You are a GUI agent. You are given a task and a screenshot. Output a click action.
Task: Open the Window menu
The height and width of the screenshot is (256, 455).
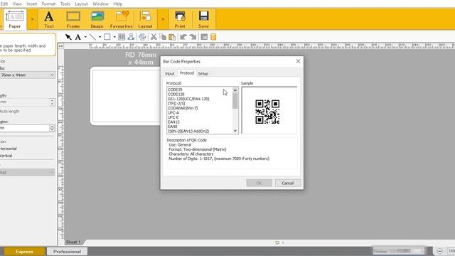tap(100, 4)
